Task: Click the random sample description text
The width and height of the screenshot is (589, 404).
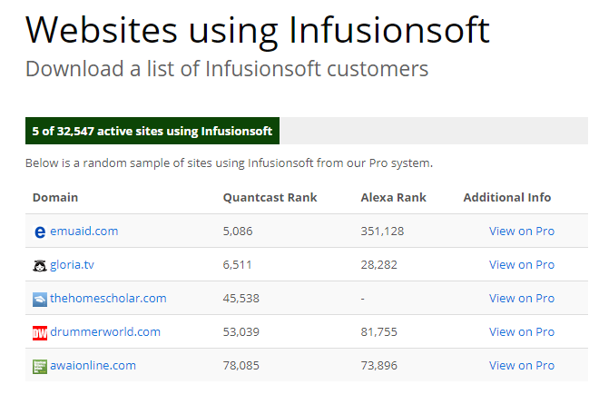Action: click(x=229, y=163)
